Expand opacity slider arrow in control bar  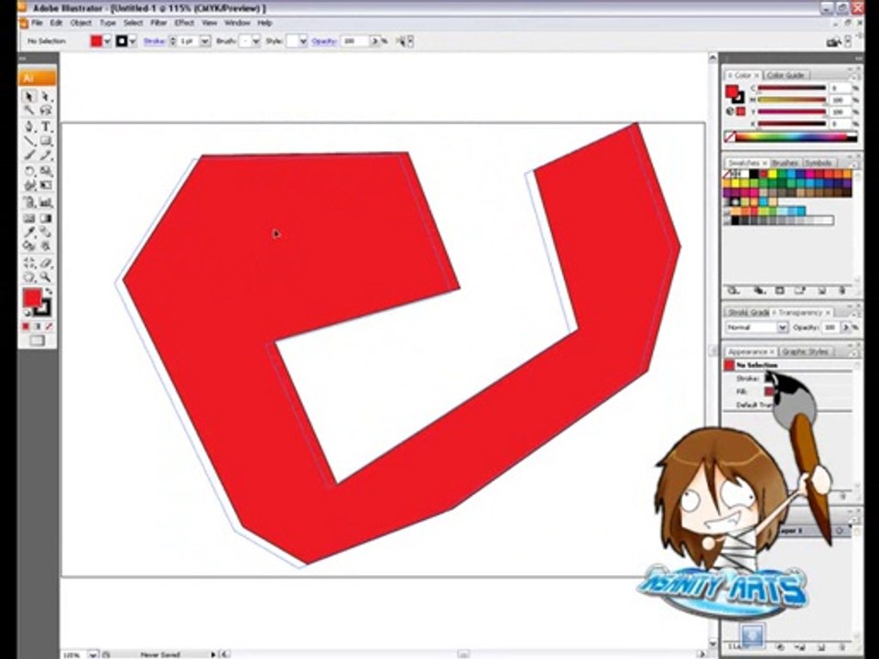375,41
